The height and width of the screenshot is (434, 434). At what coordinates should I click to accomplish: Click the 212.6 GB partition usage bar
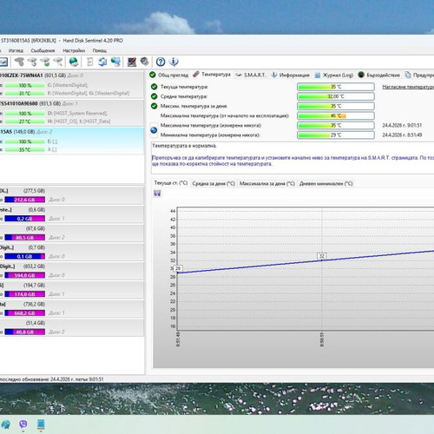coord(25,200)
